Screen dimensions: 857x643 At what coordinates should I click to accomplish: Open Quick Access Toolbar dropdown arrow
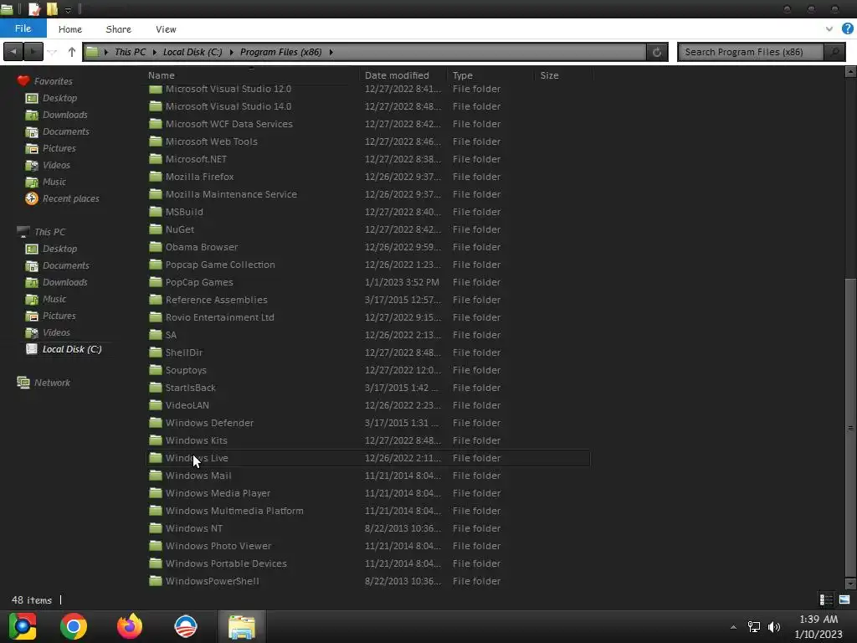(69, 10)
